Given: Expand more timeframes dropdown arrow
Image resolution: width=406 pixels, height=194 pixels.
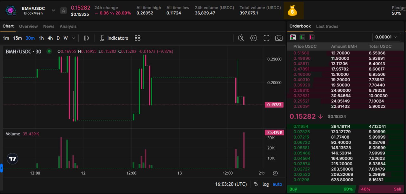Looking at the screenshot, I should tap(74, 38).
